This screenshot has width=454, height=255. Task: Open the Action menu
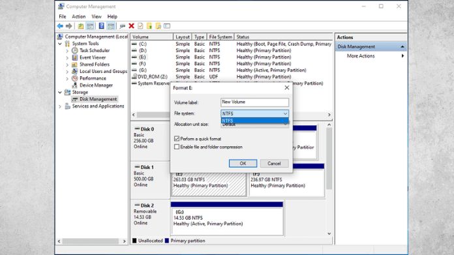[x=79, y=16]
